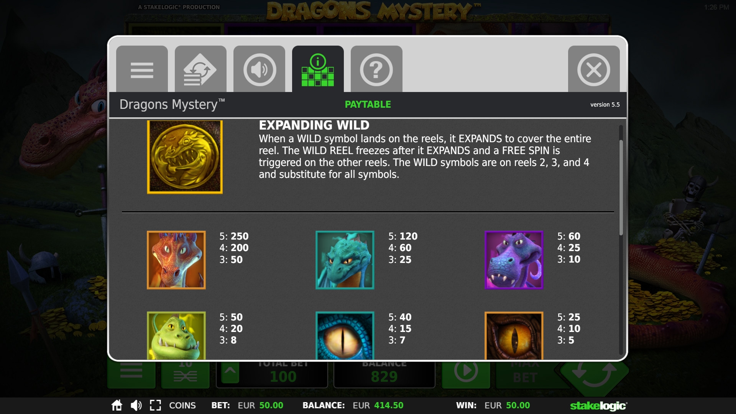Toggle the COINS display label
Screen dimensions: 736x414
tap(182, 405)
